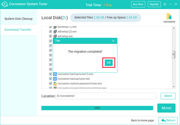Uncheck the cocosenor-outlook-password-tuner.exe checkbox
Viewport: 180px width, 125px height.
pos(50,83)
